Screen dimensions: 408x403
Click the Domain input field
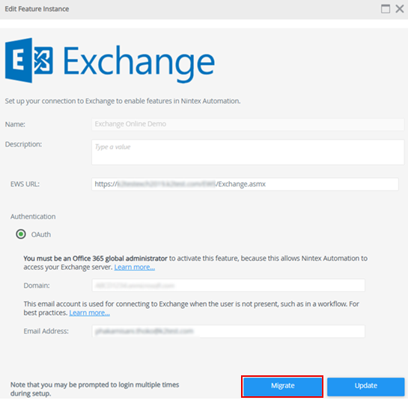click(x=228, y=286)
